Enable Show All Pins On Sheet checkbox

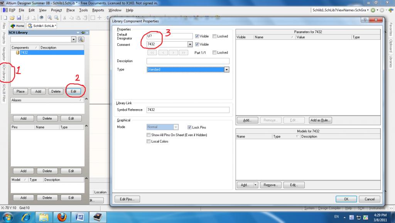(149, 135)
